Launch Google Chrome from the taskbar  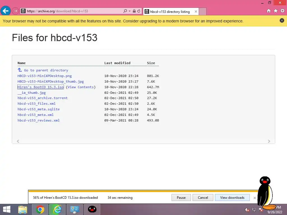click(40, 209)
